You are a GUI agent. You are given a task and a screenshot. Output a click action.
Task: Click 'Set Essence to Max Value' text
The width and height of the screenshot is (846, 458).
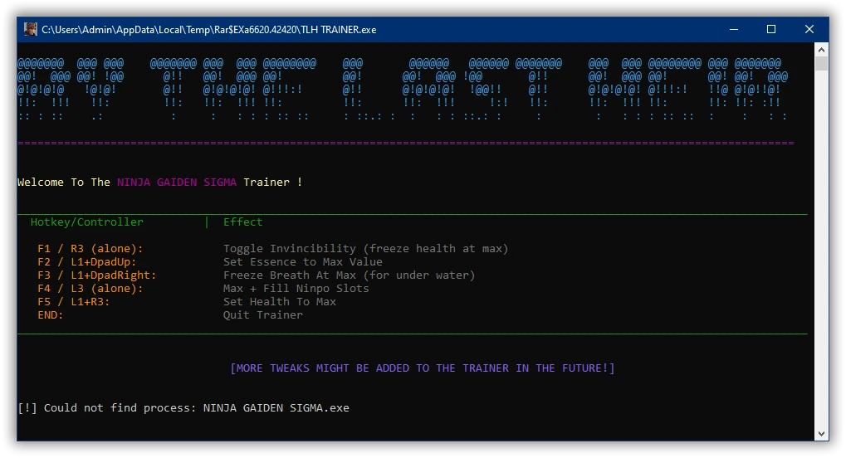303,261
